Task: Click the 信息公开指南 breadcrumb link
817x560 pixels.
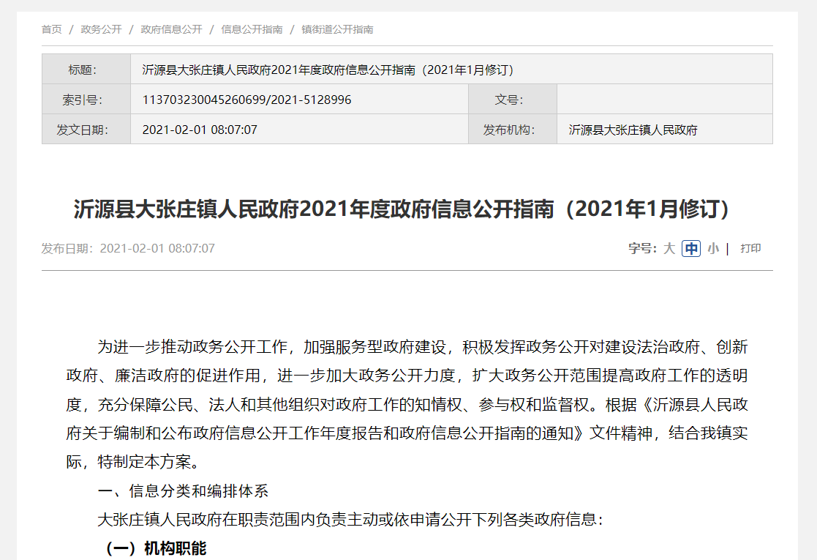Action: click(252, 29)
